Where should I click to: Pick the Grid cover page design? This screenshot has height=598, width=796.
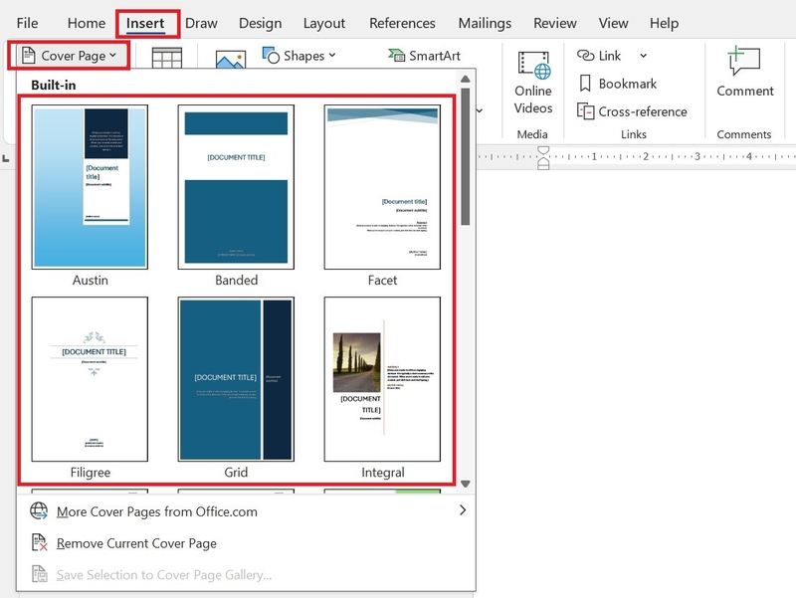point(236,379)
